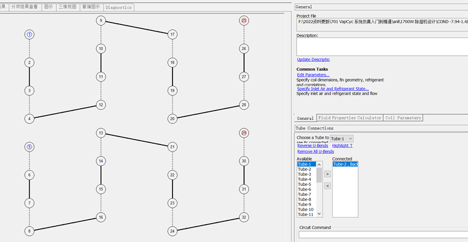Click Available list scrollbar up arrow
The image size is (468, 242).
point(319,165)
